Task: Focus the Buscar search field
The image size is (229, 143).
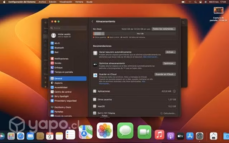Action: pyautogui.click(x=68, y=28)
